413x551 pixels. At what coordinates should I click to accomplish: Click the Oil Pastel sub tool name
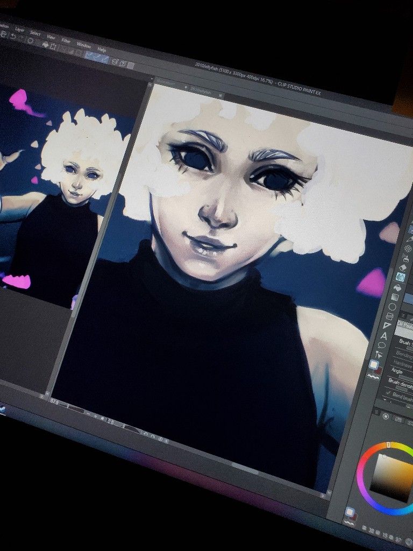tap(405, 324)
